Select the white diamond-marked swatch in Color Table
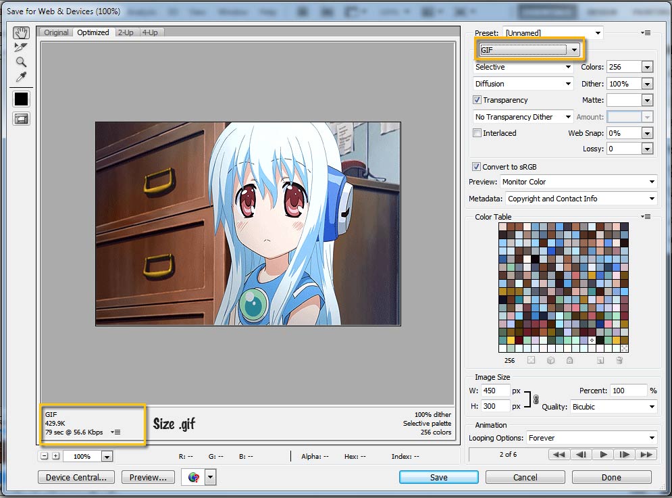672x498 pixels. click(x=592, y=340)
